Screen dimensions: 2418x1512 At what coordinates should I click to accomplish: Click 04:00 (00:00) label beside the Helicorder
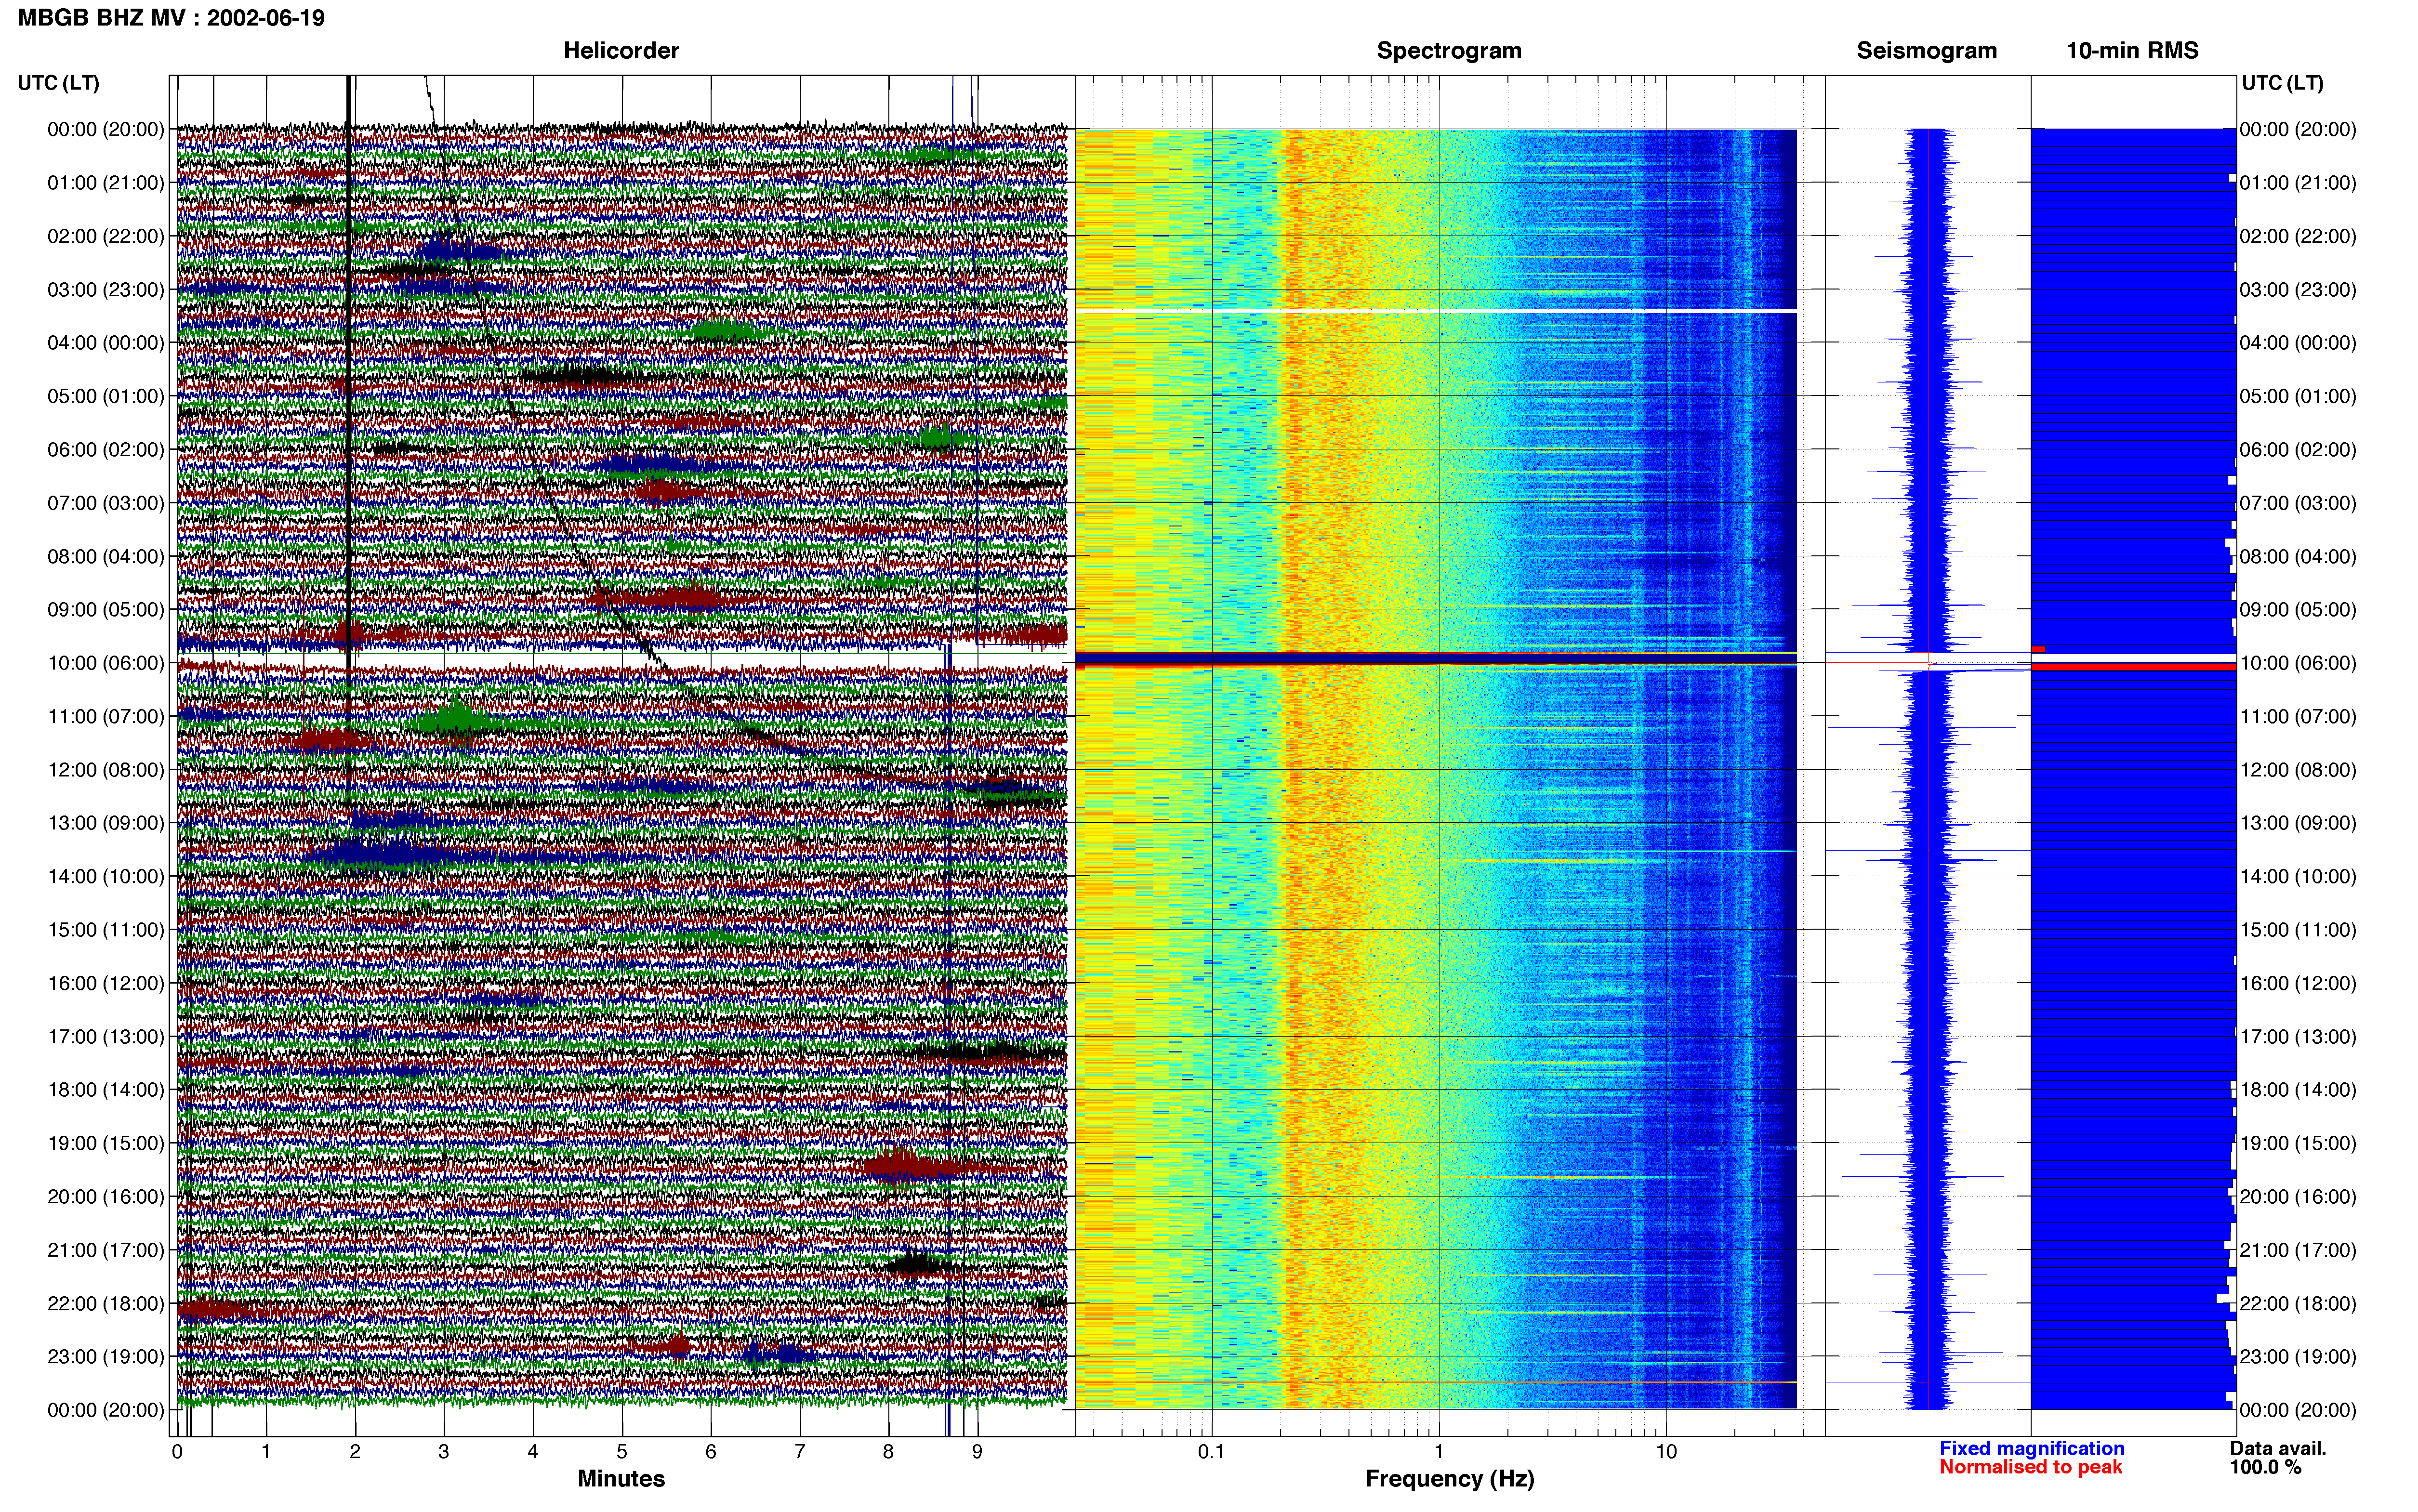[106, 343]
